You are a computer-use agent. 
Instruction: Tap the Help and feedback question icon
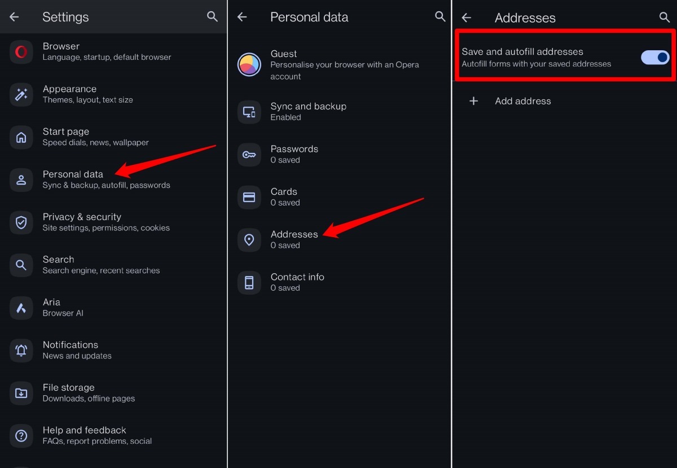pos(21,436)
